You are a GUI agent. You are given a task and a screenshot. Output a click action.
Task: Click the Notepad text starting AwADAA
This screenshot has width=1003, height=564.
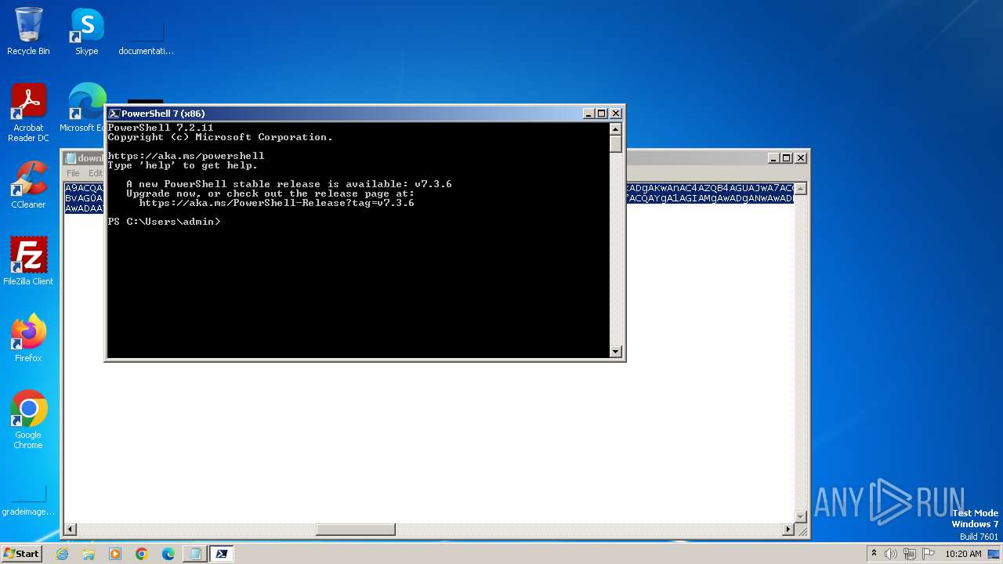coord(84,208)
